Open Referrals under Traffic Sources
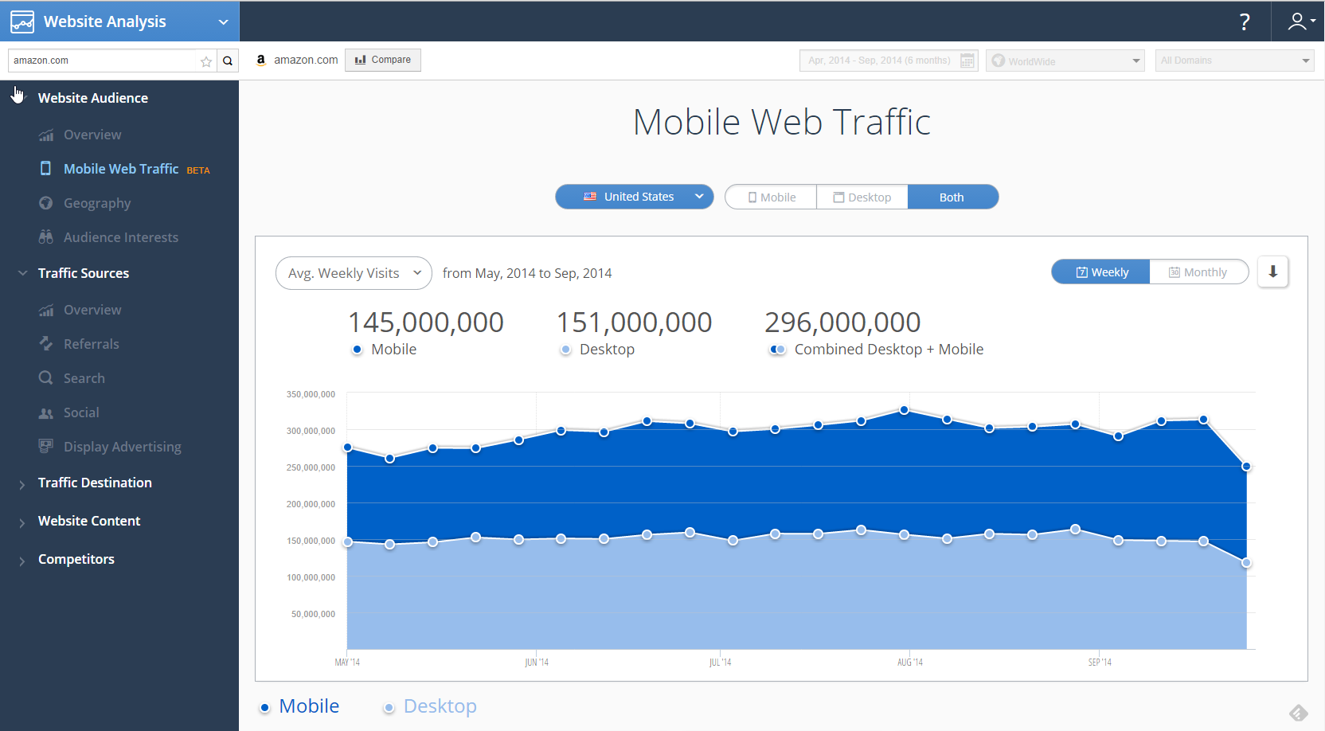The height and width of the screenshot is (731, 1325). (91, 344)
